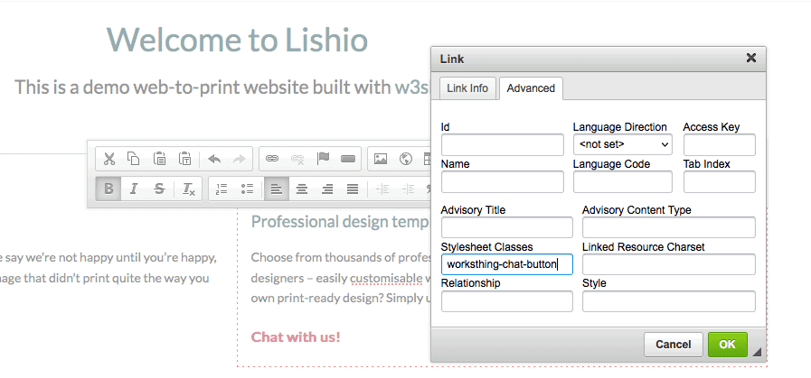This screenshot has height=378, width=811.
Task: Toggle left text alignment
Action: click(x=277, y=189)
